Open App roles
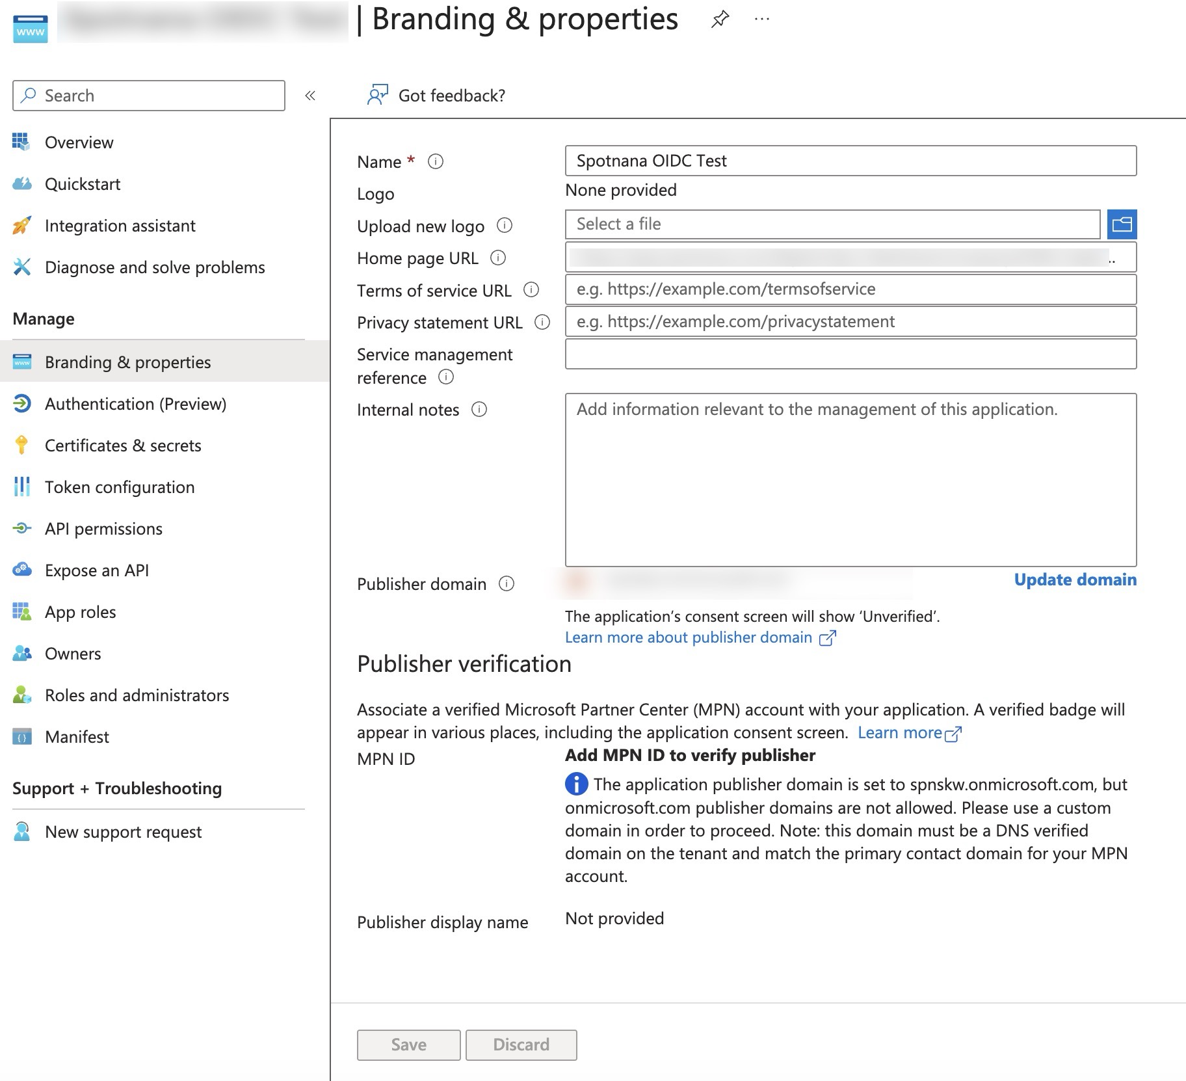This screenshot has height=1081, width=1186. [x=80, y=612]
